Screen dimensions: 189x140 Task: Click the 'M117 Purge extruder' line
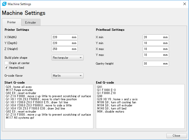(19, 90)
